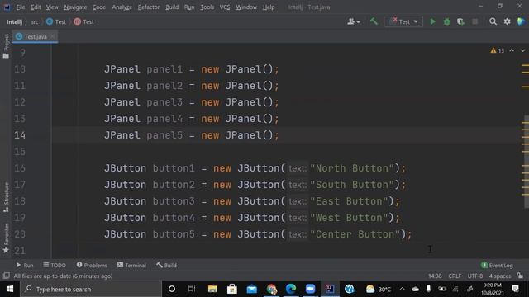Open Task View from the taskbar
Image resolution: width=529 pixels, height=297 pixels.
pos(192,289)
